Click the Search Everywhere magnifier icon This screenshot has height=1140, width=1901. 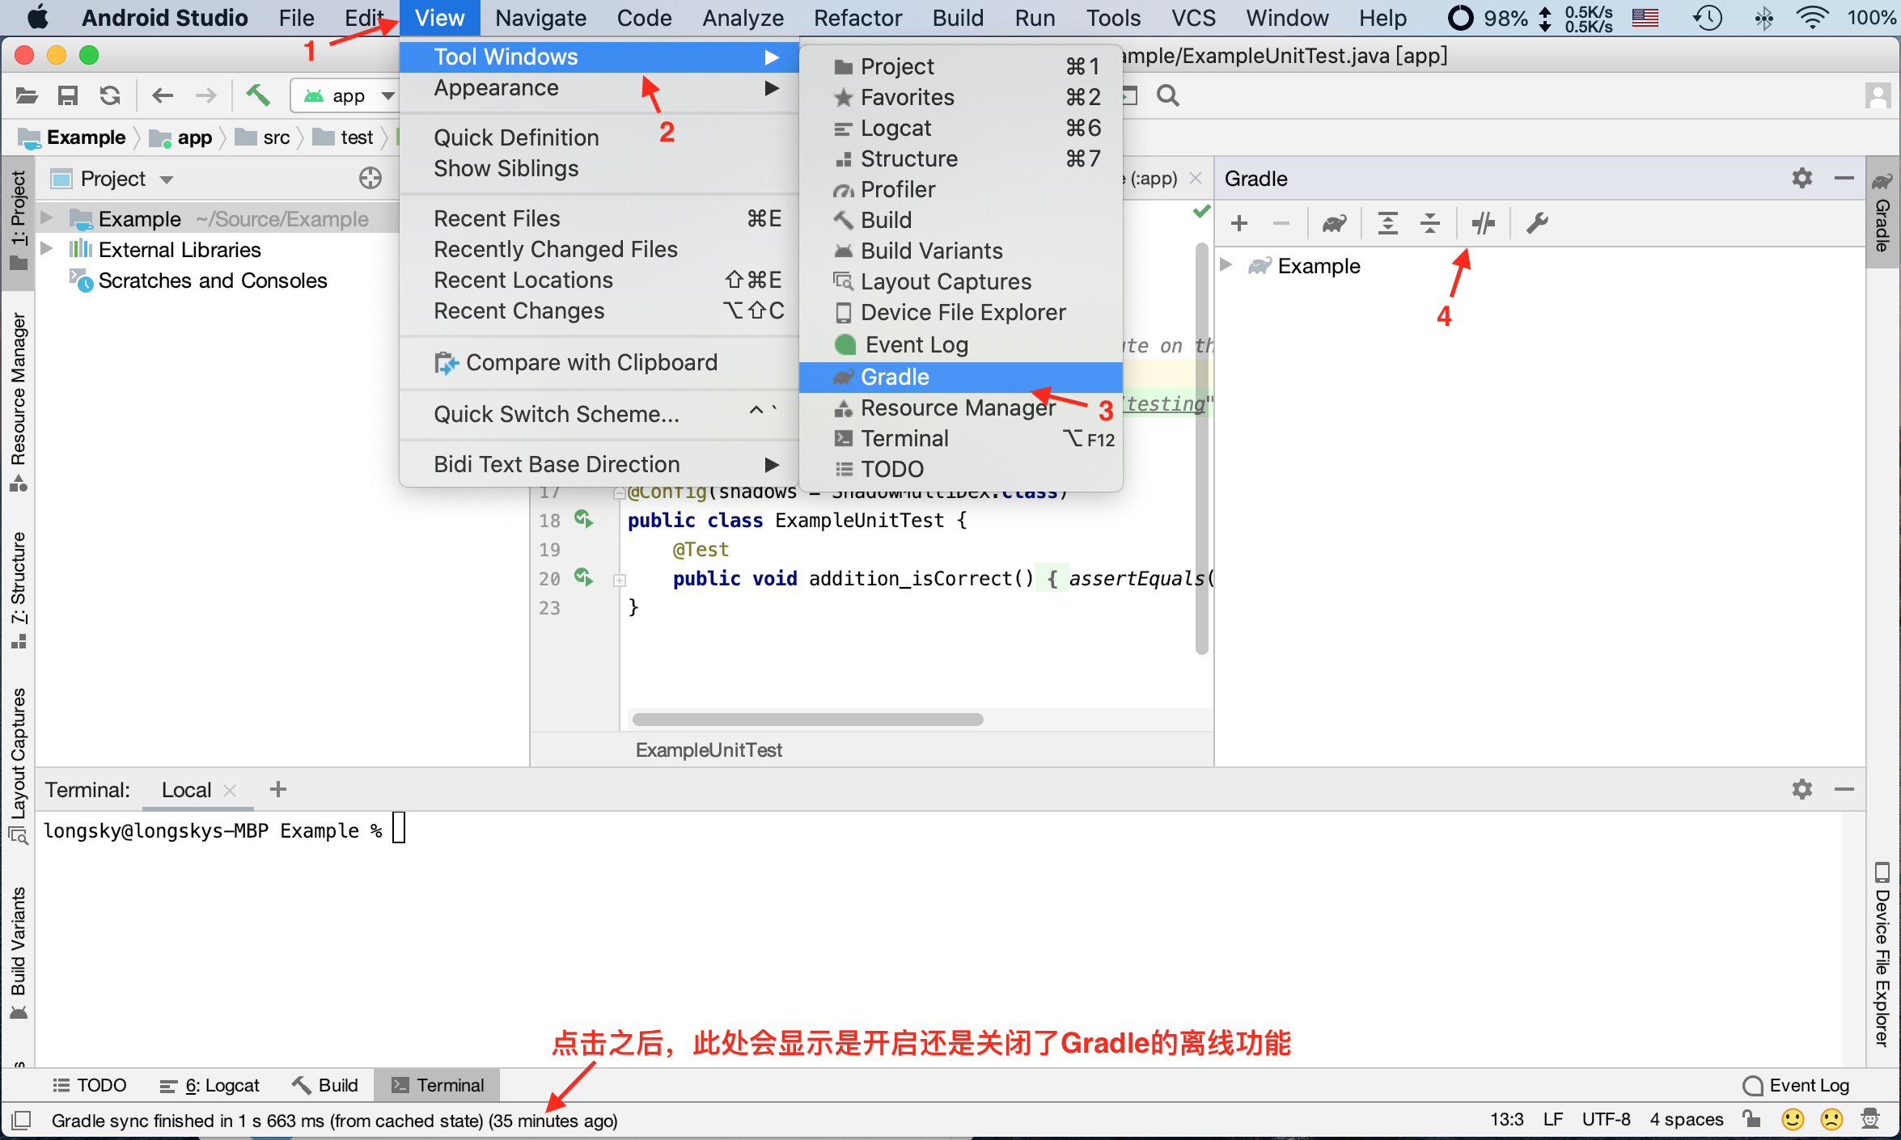(1167, 95)
